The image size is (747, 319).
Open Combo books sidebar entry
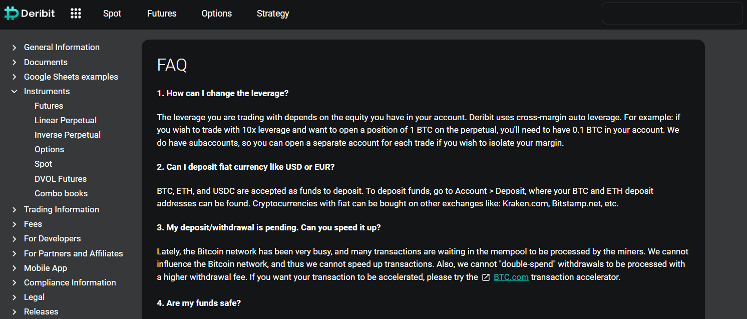(x=61, y=193)
